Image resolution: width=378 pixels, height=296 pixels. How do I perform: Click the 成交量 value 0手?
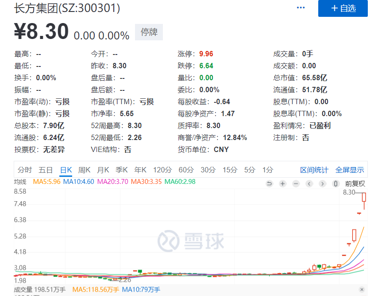pyautogui.click(x=308, y=54)
